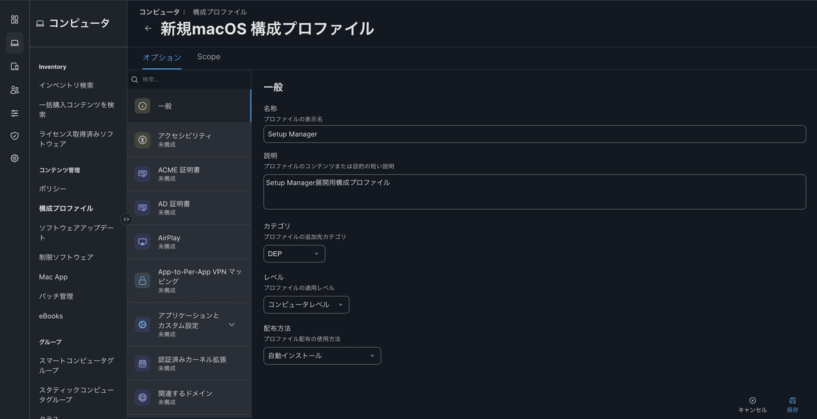Open the 配布方法 distribution method dropdown
817x419 pixels.
(x=321, y=356)
